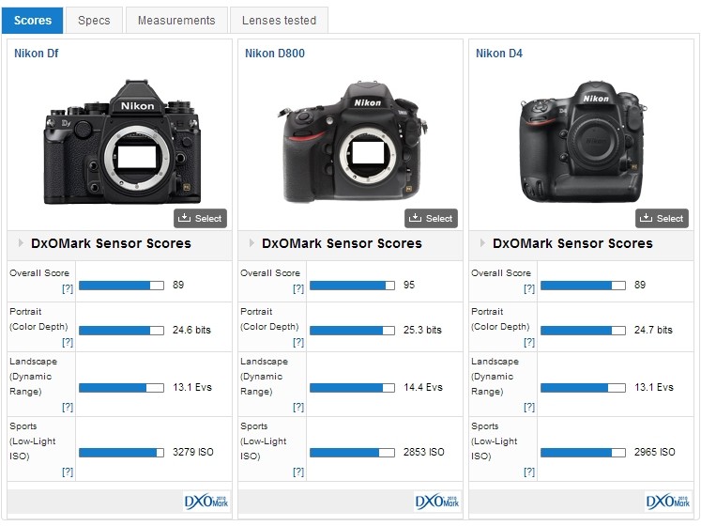
Task: Switch to the Measurements tab
Action: click(x=176, y=20)
